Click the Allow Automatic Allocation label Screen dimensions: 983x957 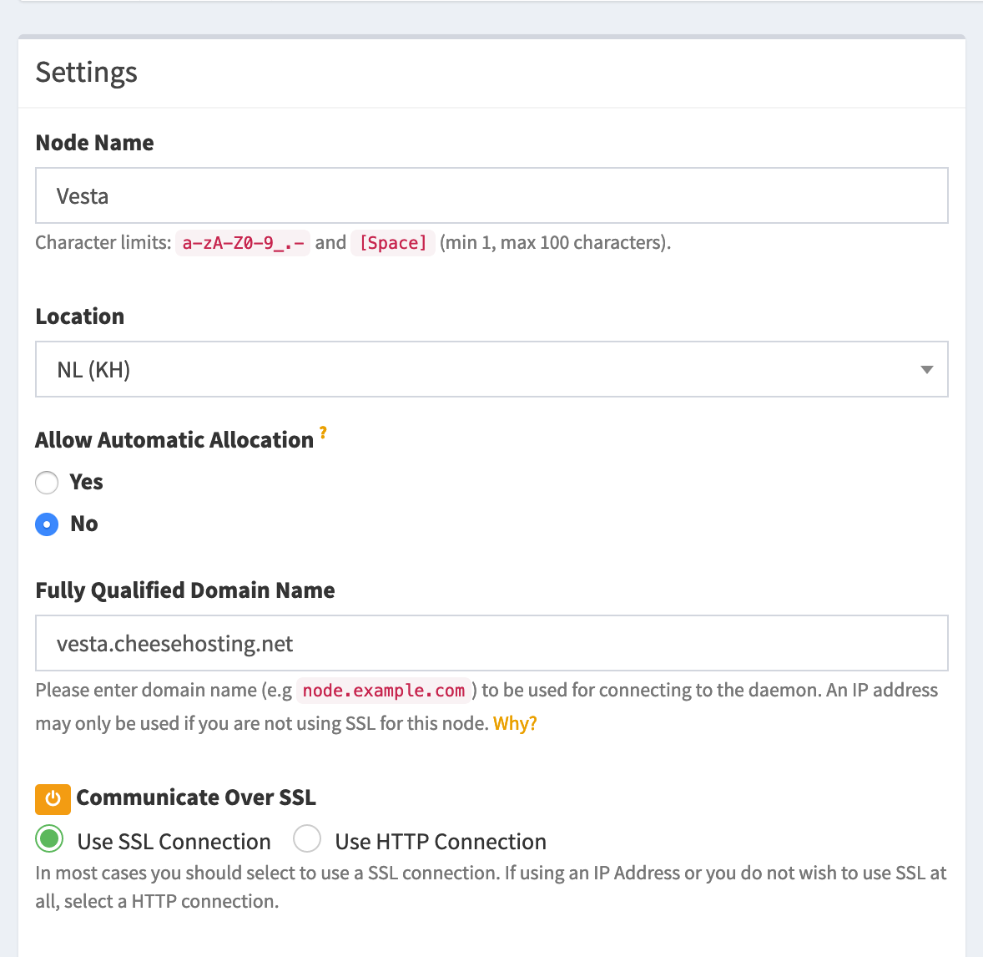pos(174,440)
